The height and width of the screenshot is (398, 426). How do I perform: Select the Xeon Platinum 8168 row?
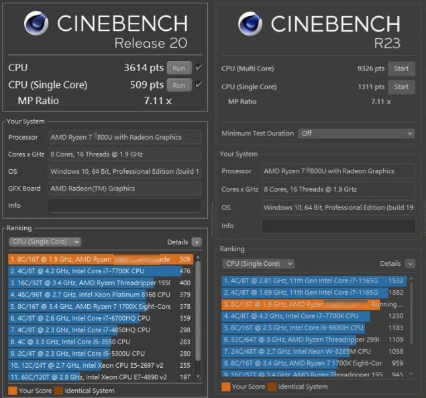click(x=101, y=295)
